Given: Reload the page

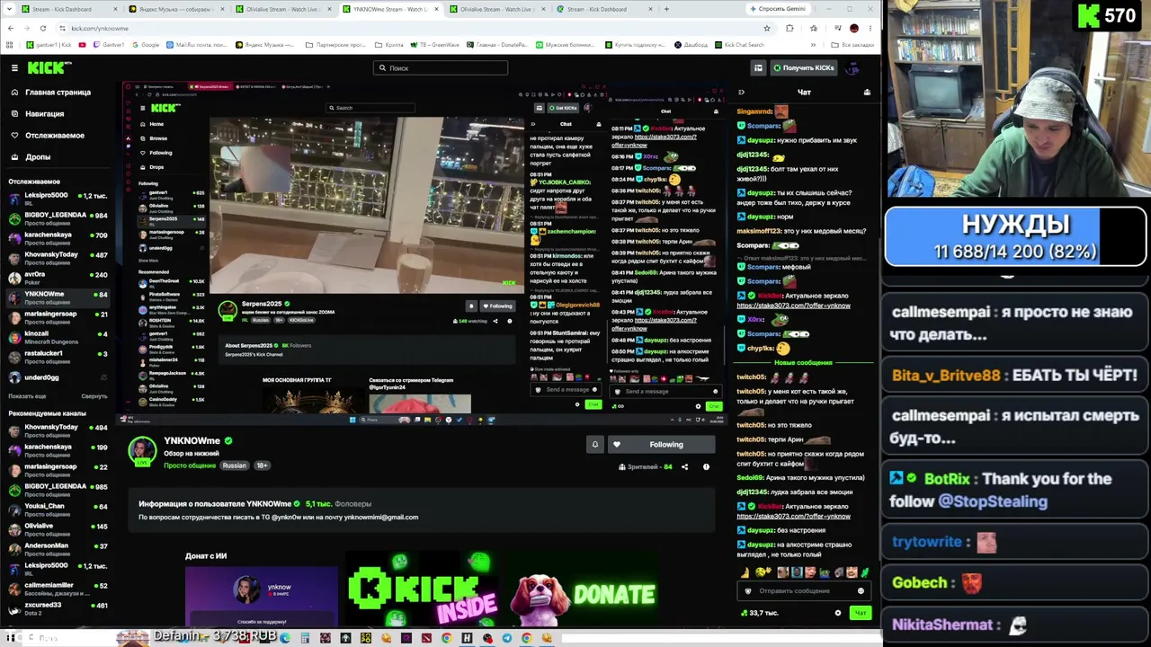Looking at the screenshot, I should click(x=42, y=28).
